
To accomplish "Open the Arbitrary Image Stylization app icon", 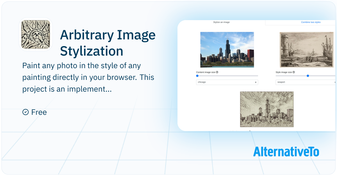I will click(36, 34).
